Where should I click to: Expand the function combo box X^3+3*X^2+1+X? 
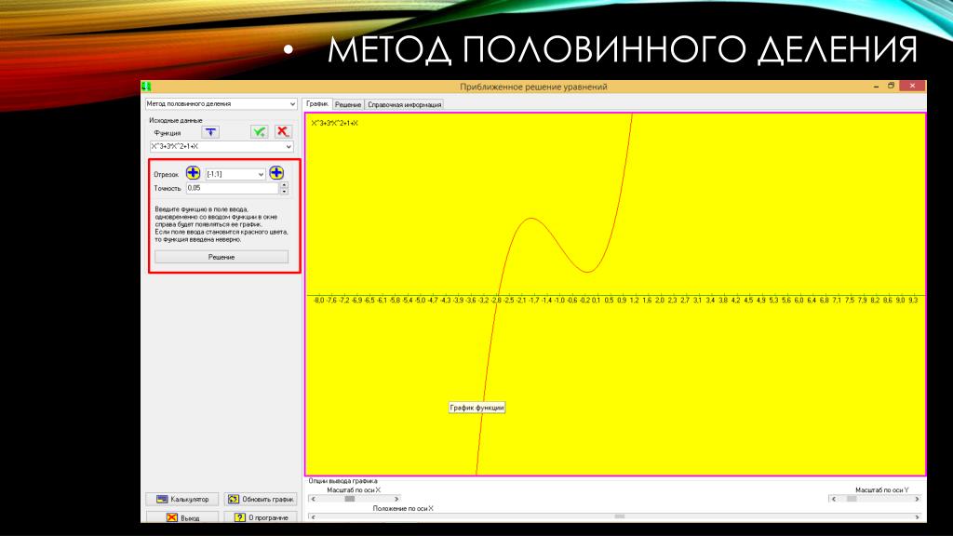pyautogui.click(x=289, y=146)
